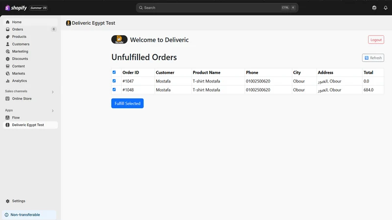Click the Deliveric logo beside Welcome text
The width and height of the screenshot is (392, 220).
[x=119, y=40]
